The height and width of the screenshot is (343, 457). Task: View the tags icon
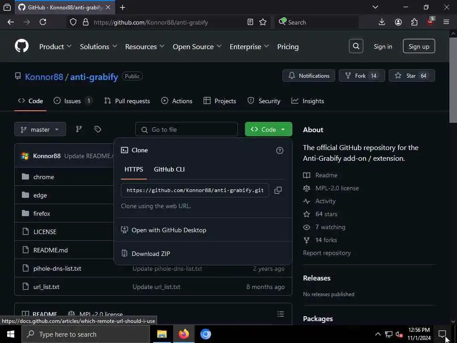pos(98,129)
